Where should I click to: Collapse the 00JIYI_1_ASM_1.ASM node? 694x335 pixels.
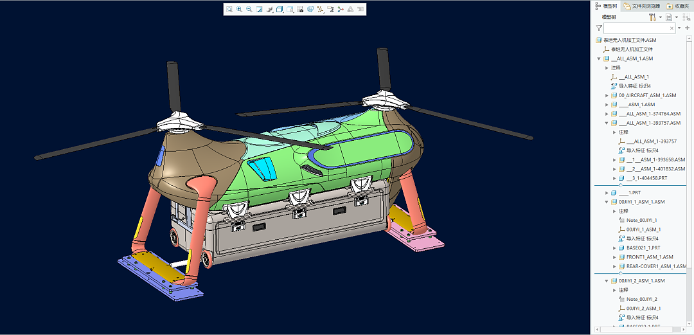[x=607, y=202]
